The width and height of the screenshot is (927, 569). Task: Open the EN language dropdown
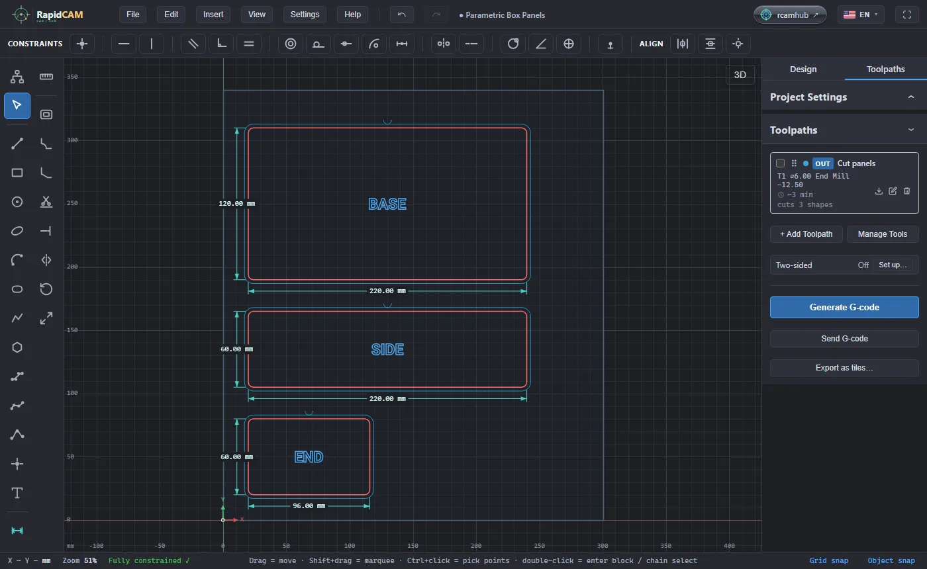(860, 15)
